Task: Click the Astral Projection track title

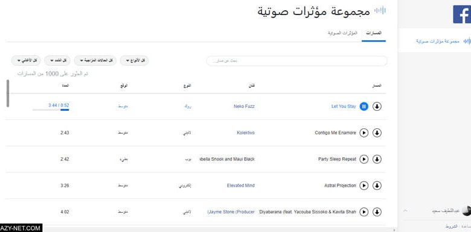Action: point(340,186)
